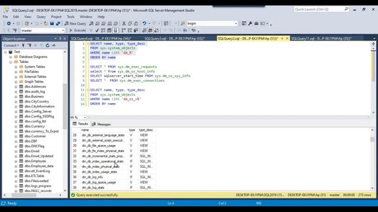Select Results to Grid mode

(150, 30)
